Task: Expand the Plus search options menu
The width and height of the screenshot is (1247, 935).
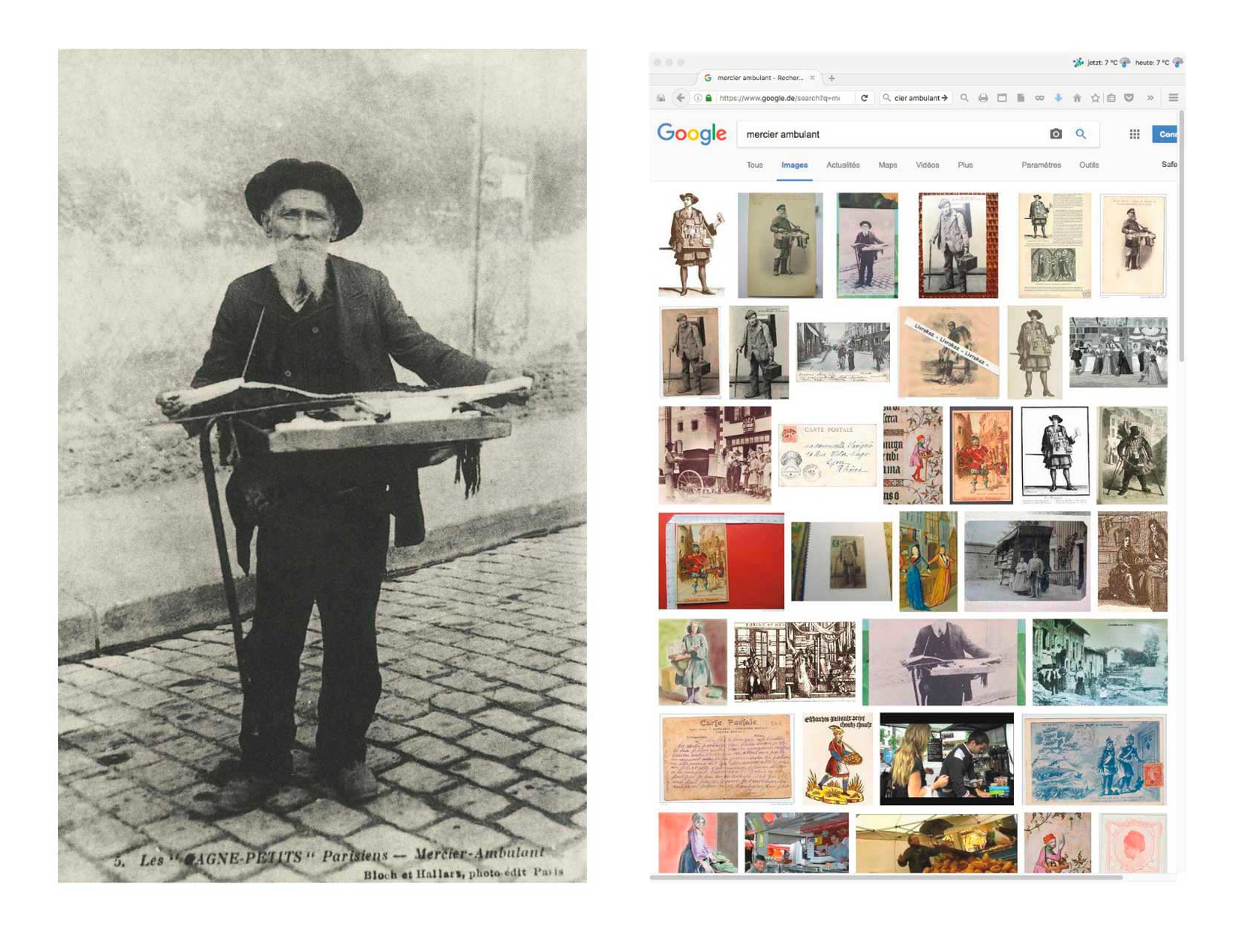Action: pyautogui.click(x=965, y=165)
